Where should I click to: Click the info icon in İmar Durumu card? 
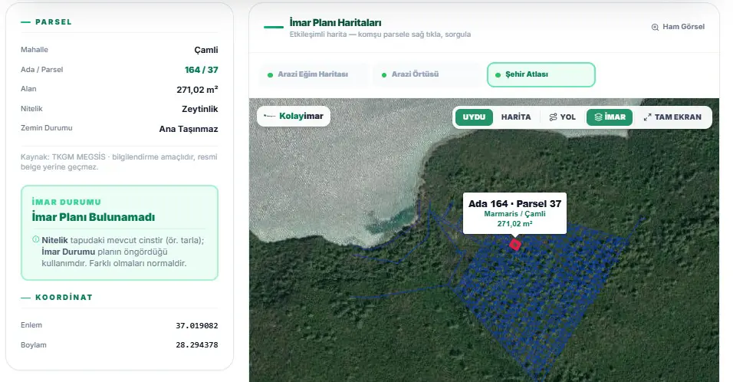pos(35,239)
